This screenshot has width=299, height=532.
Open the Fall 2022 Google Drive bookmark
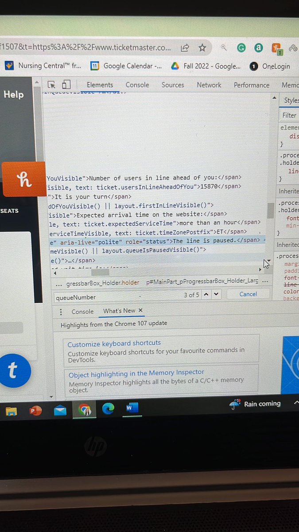pos(206,66)
